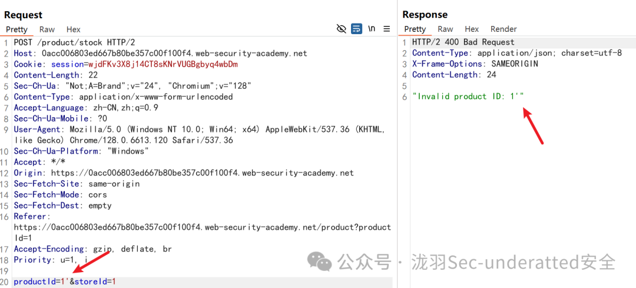Click the response Content-Type: application/json header
This screenshot has width=636, height=288.
(x=517, y=53)
